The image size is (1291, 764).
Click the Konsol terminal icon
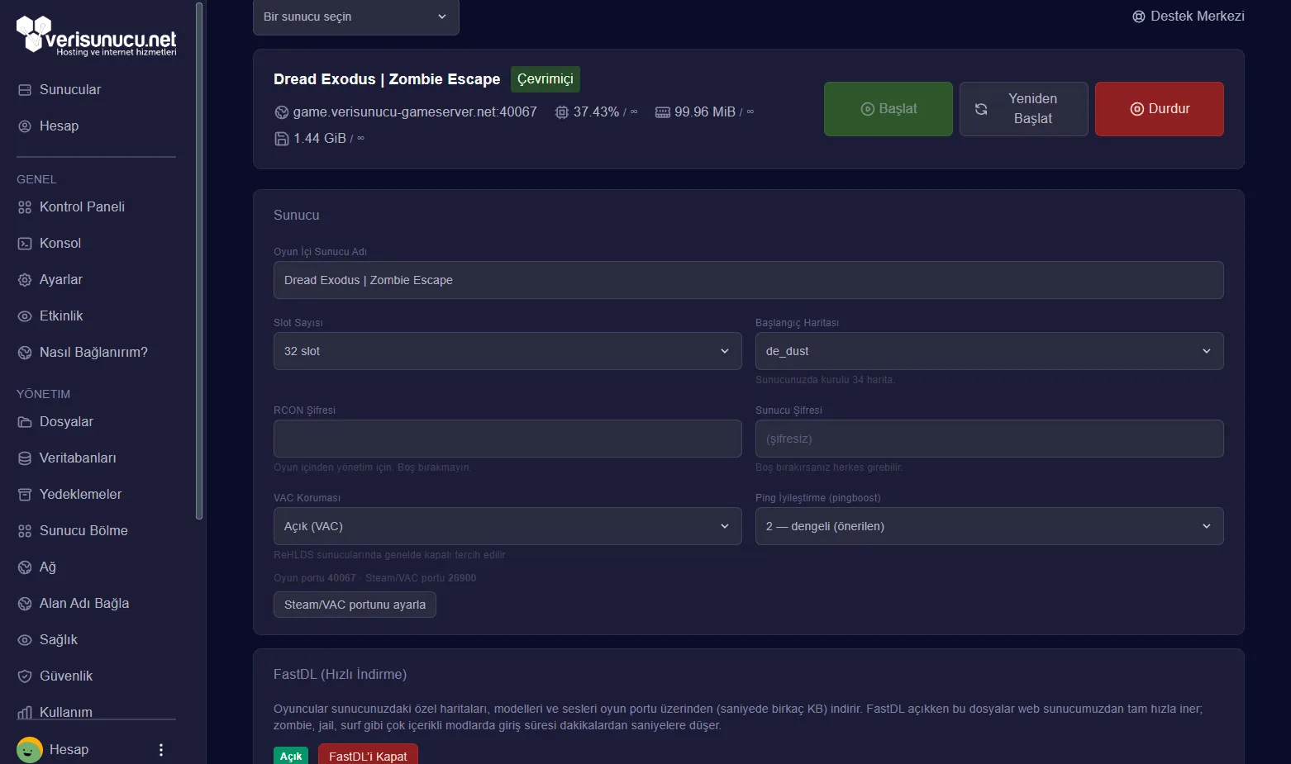click(25, 244)
